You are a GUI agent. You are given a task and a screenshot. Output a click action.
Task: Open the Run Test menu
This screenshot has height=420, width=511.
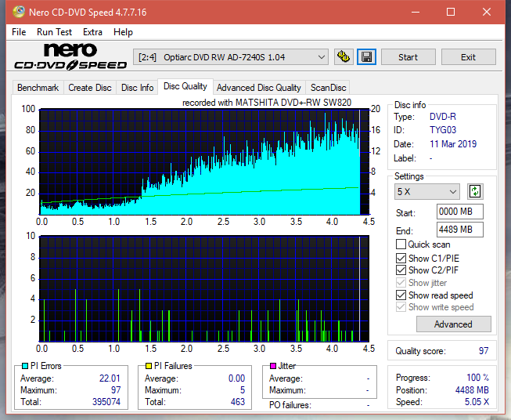tap(54, 32)
